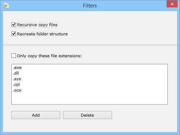Select the .ocx extension entry

pyautogui.click(x=17, y=90)
